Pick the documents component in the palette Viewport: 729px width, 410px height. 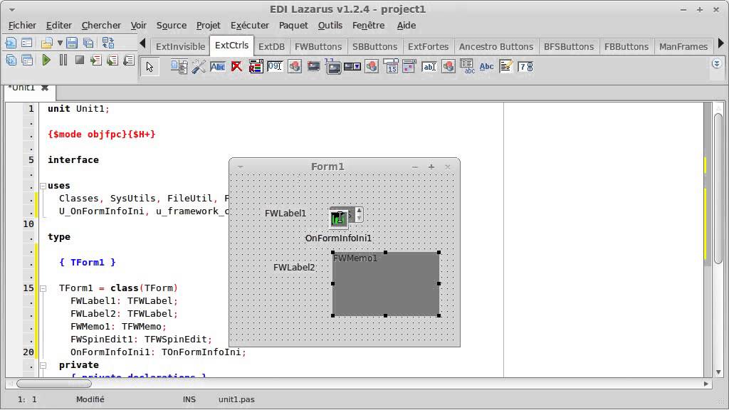[179, 67]
